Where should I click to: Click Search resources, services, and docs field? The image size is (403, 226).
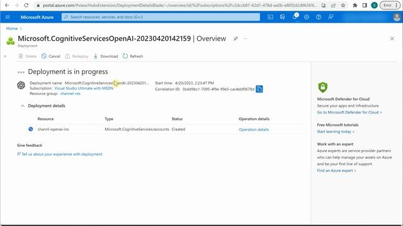161,17
